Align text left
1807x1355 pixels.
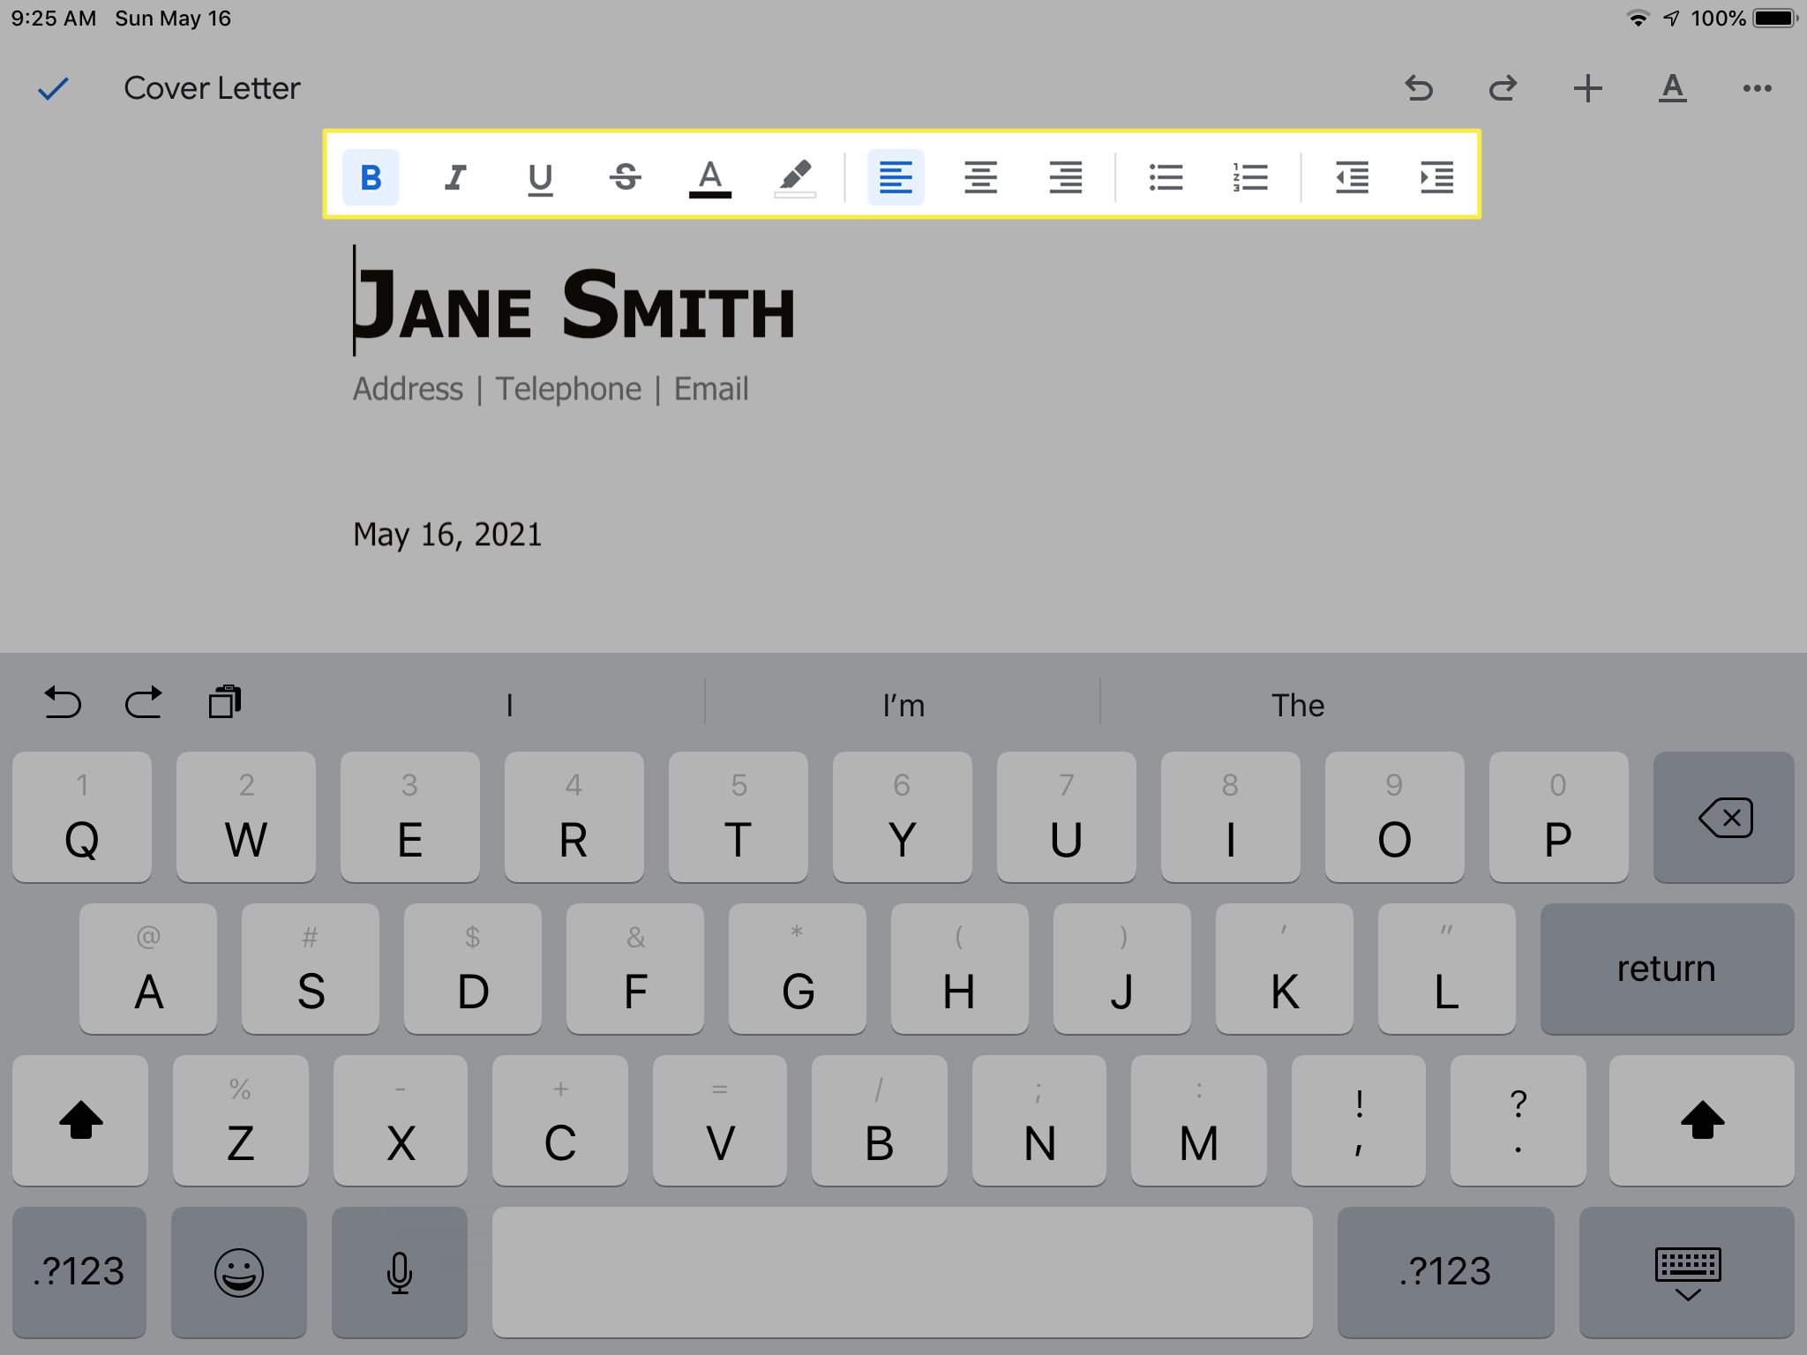point(896,177)
